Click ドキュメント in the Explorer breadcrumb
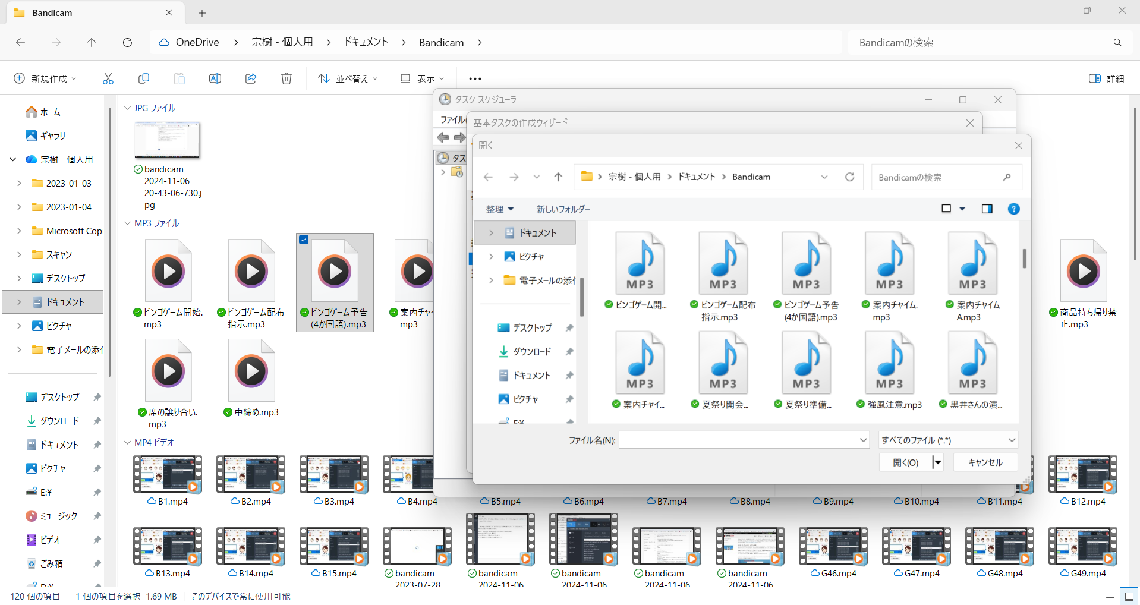This screenshot has height=605, width=1140. [x=366, y=42]
